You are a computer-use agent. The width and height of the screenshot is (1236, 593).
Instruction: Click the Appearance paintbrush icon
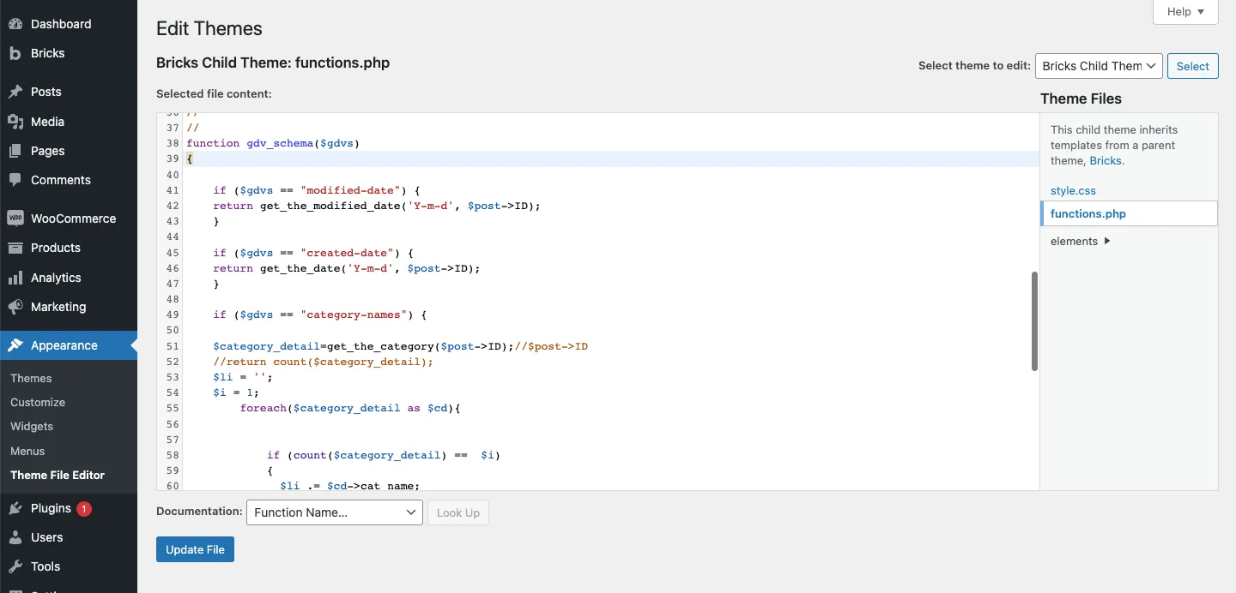pyautogui.click(x=15, y=345)
